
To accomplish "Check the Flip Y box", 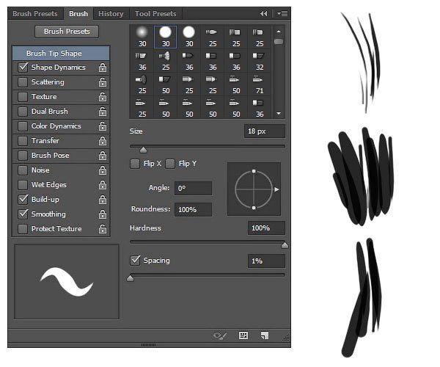I will click(170, 164).
